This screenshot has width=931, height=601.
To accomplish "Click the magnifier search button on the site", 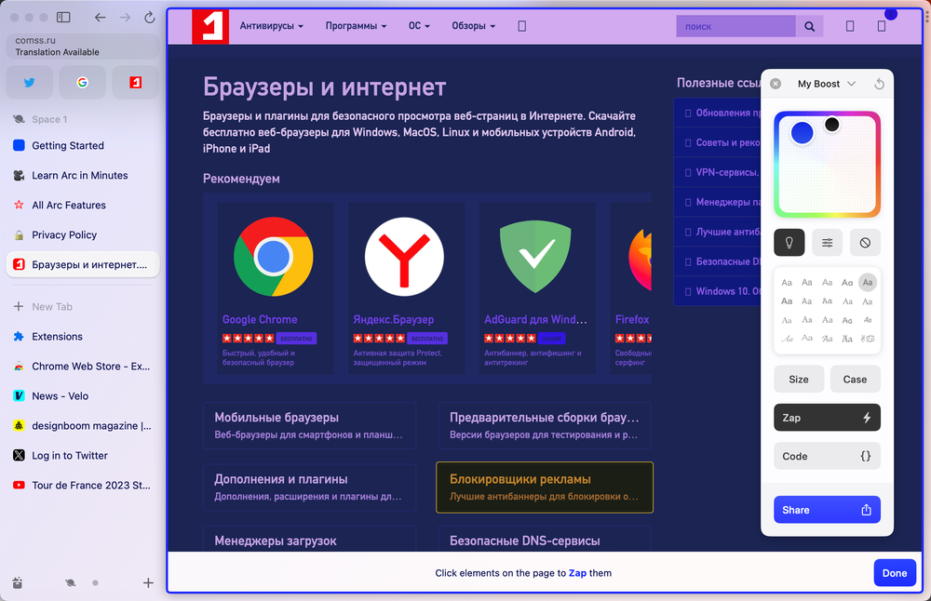I will click(809, 26).
